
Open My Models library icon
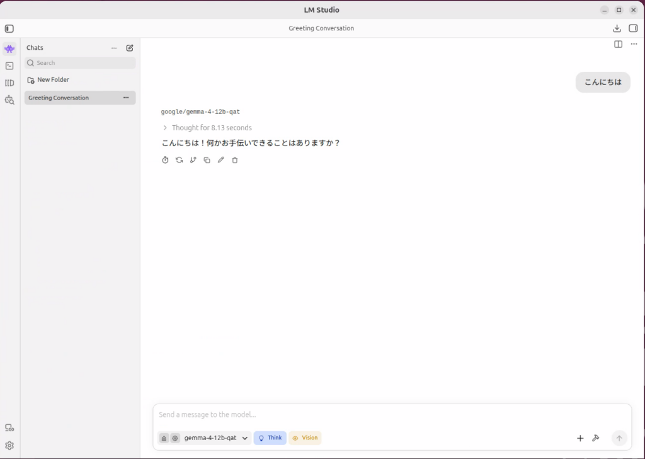(9, 83)
